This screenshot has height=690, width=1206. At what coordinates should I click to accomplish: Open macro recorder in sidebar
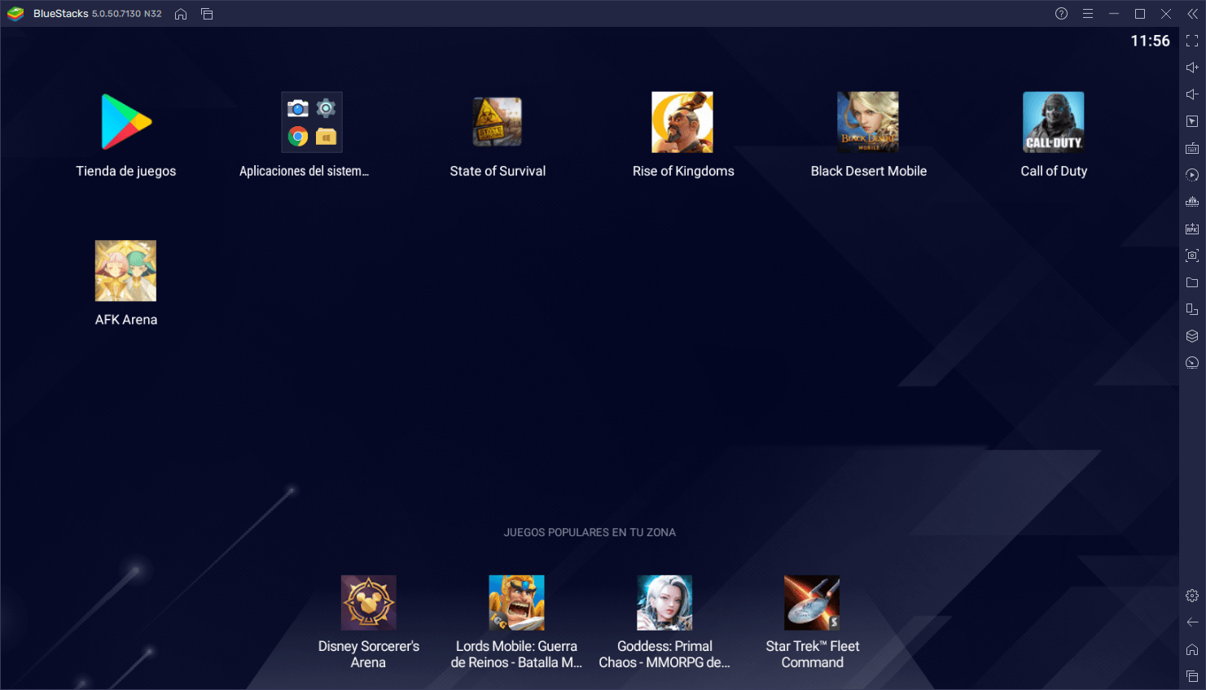pos(1192,175)
